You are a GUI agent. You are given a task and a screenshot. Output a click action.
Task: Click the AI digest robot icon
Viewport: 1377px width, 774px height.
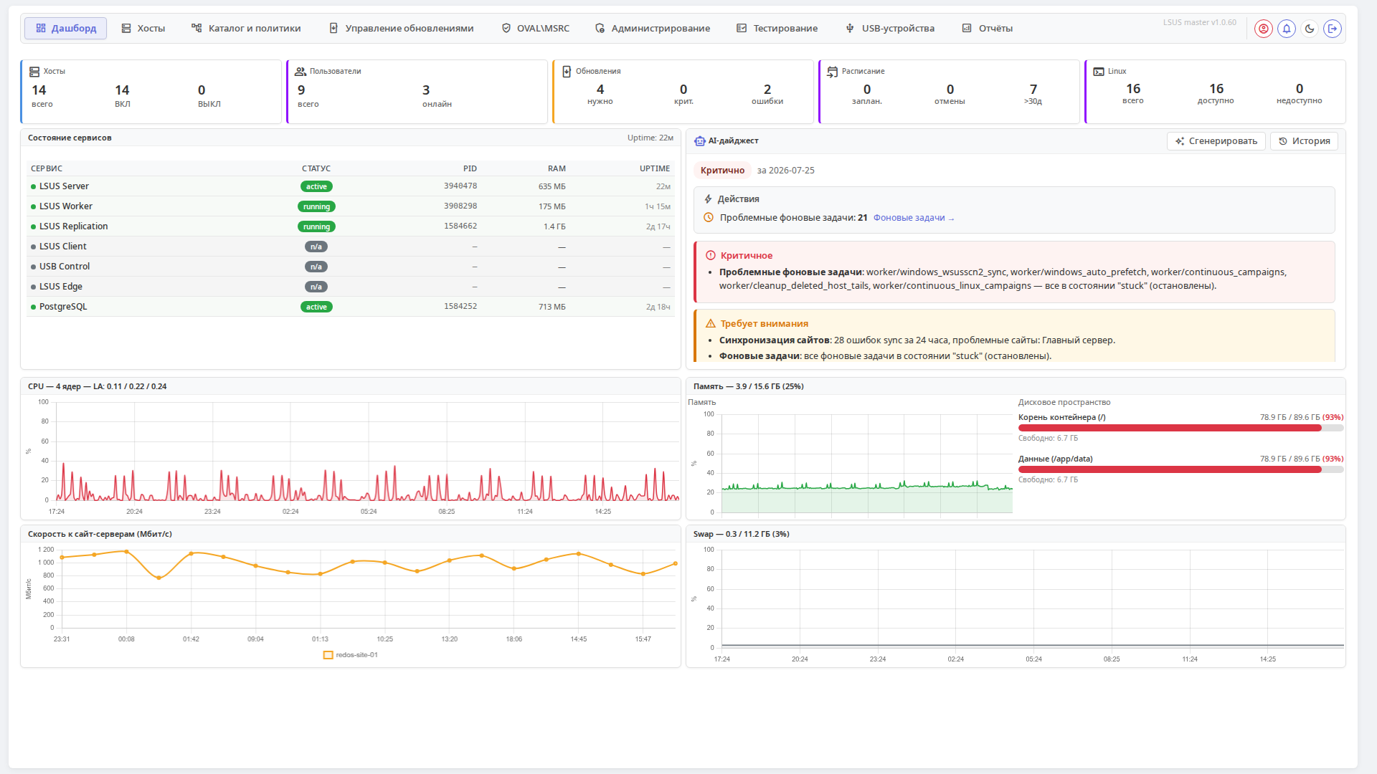pyautogui.click(x=700, y=141)
